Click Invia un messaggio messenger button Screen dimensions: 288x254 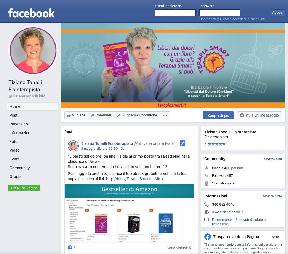click(x=259, y=115)
